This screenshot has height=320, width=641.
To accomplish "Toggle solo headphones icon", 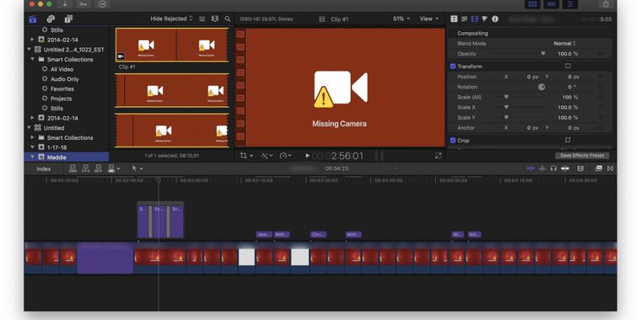I will click(553, 168).
